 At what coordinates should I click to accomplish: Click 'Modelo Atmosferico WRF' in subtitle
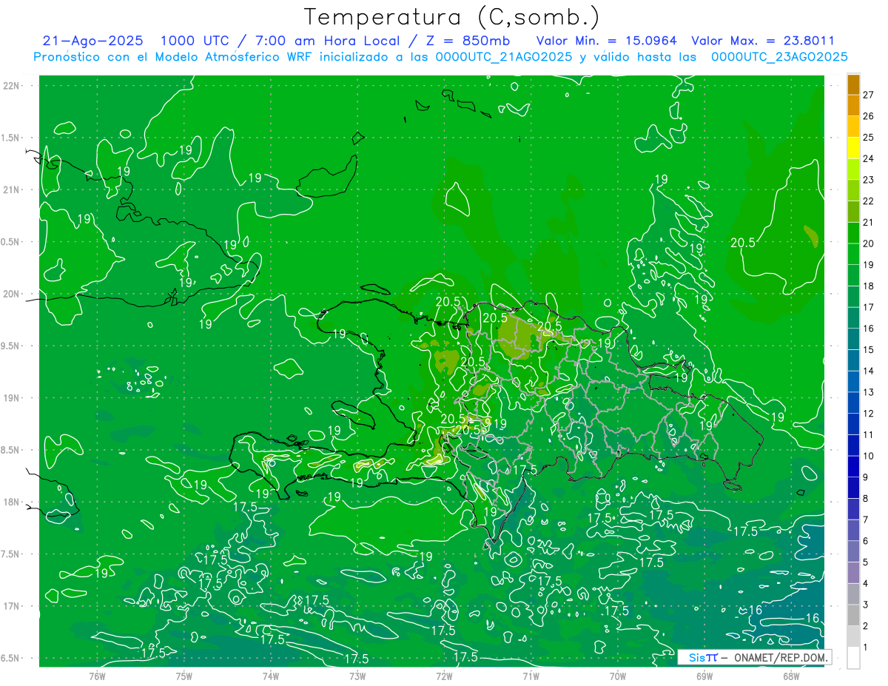(234, 57)
